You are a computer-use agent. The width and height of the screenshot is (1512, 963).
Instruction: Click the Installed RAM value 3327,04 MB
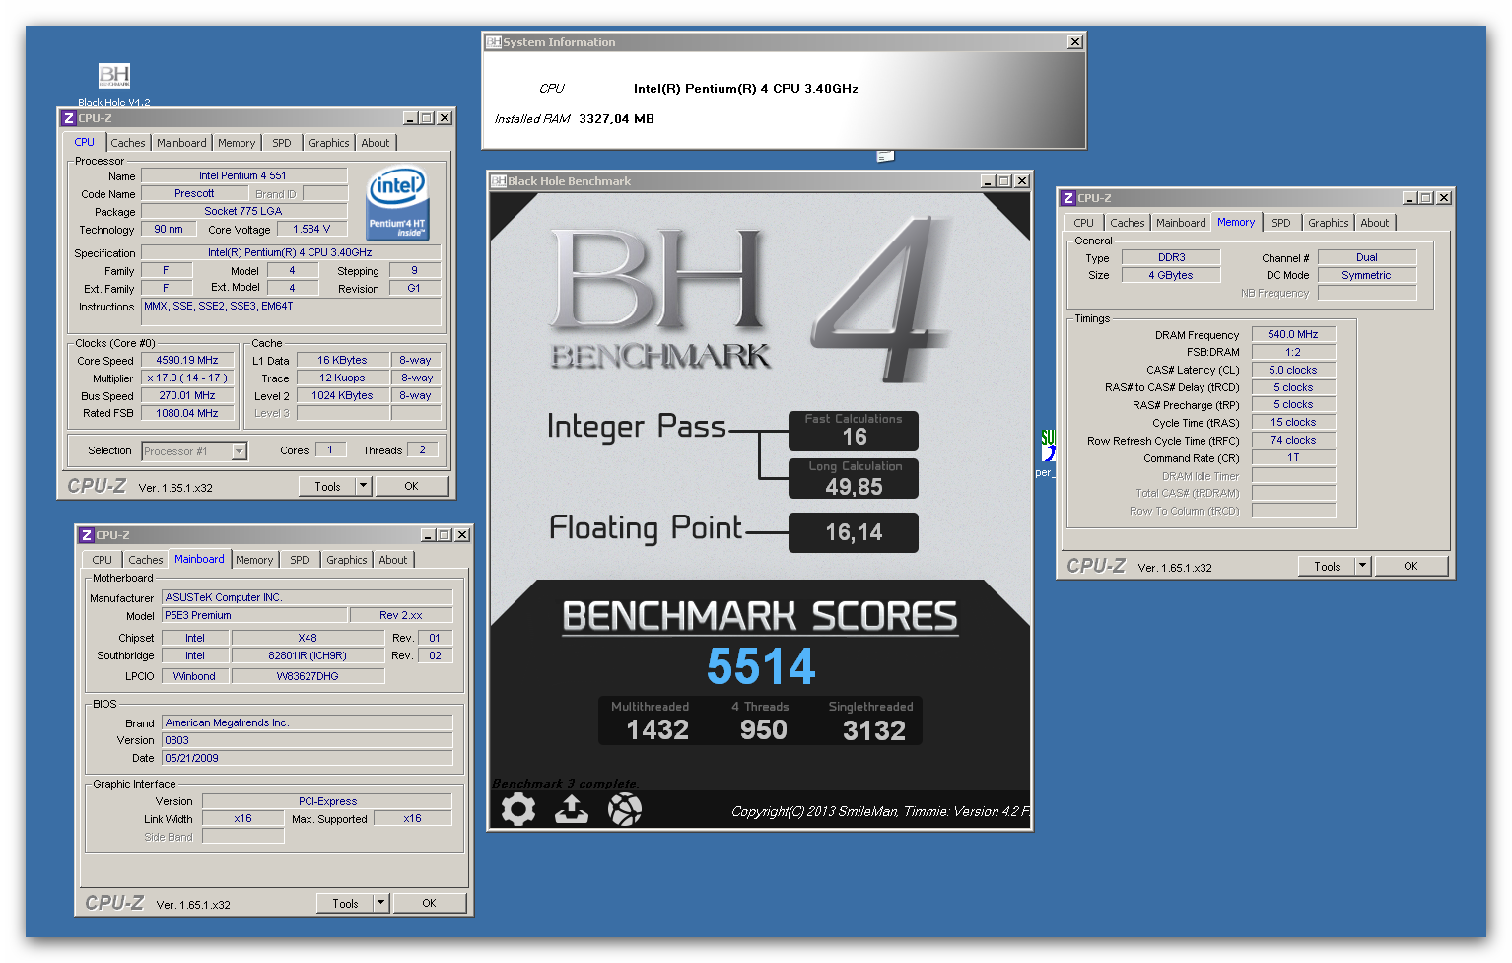pos(617,119)
